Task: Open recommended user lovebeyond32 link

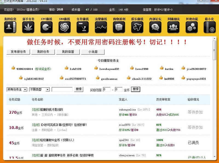Action: click(109, 69)
